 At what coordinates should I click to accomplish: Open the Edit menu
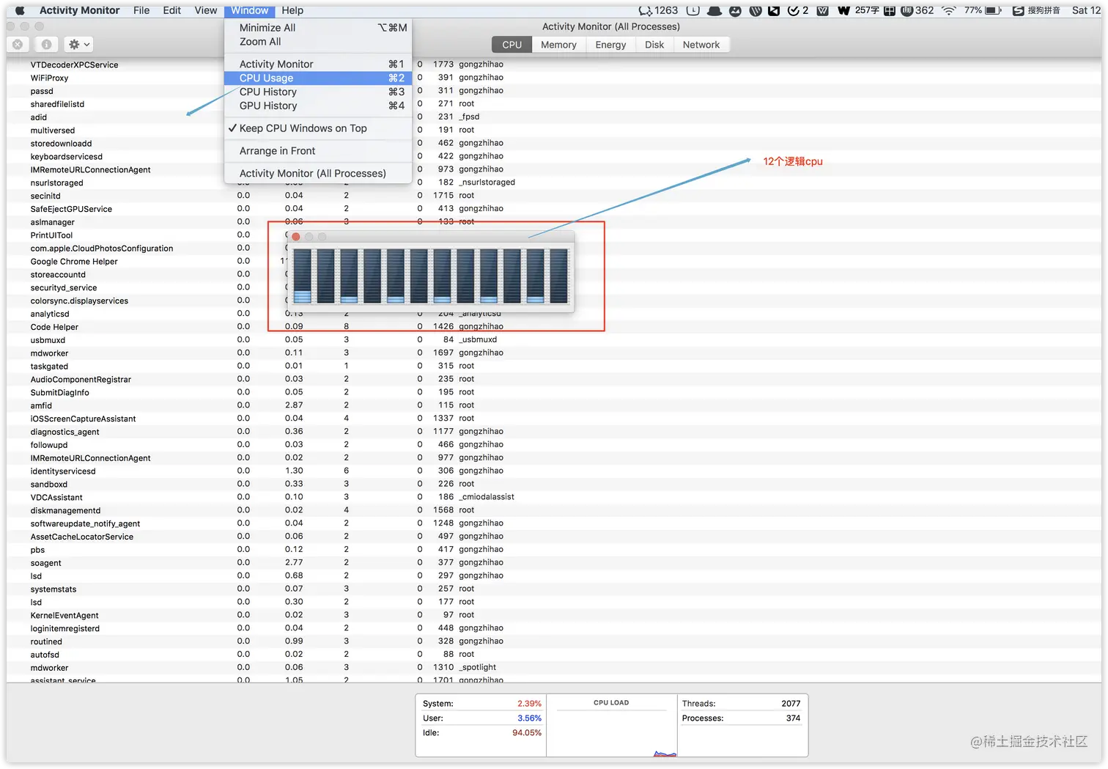(172, 10)
